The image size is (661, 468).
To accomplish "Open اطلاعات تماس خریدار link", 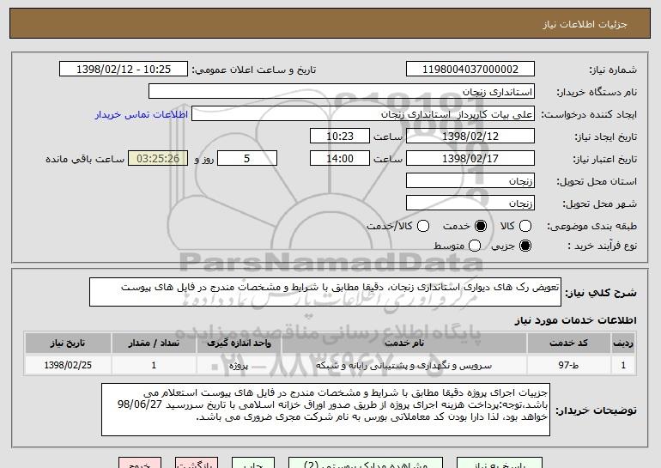I will click(x=142, y=114).
